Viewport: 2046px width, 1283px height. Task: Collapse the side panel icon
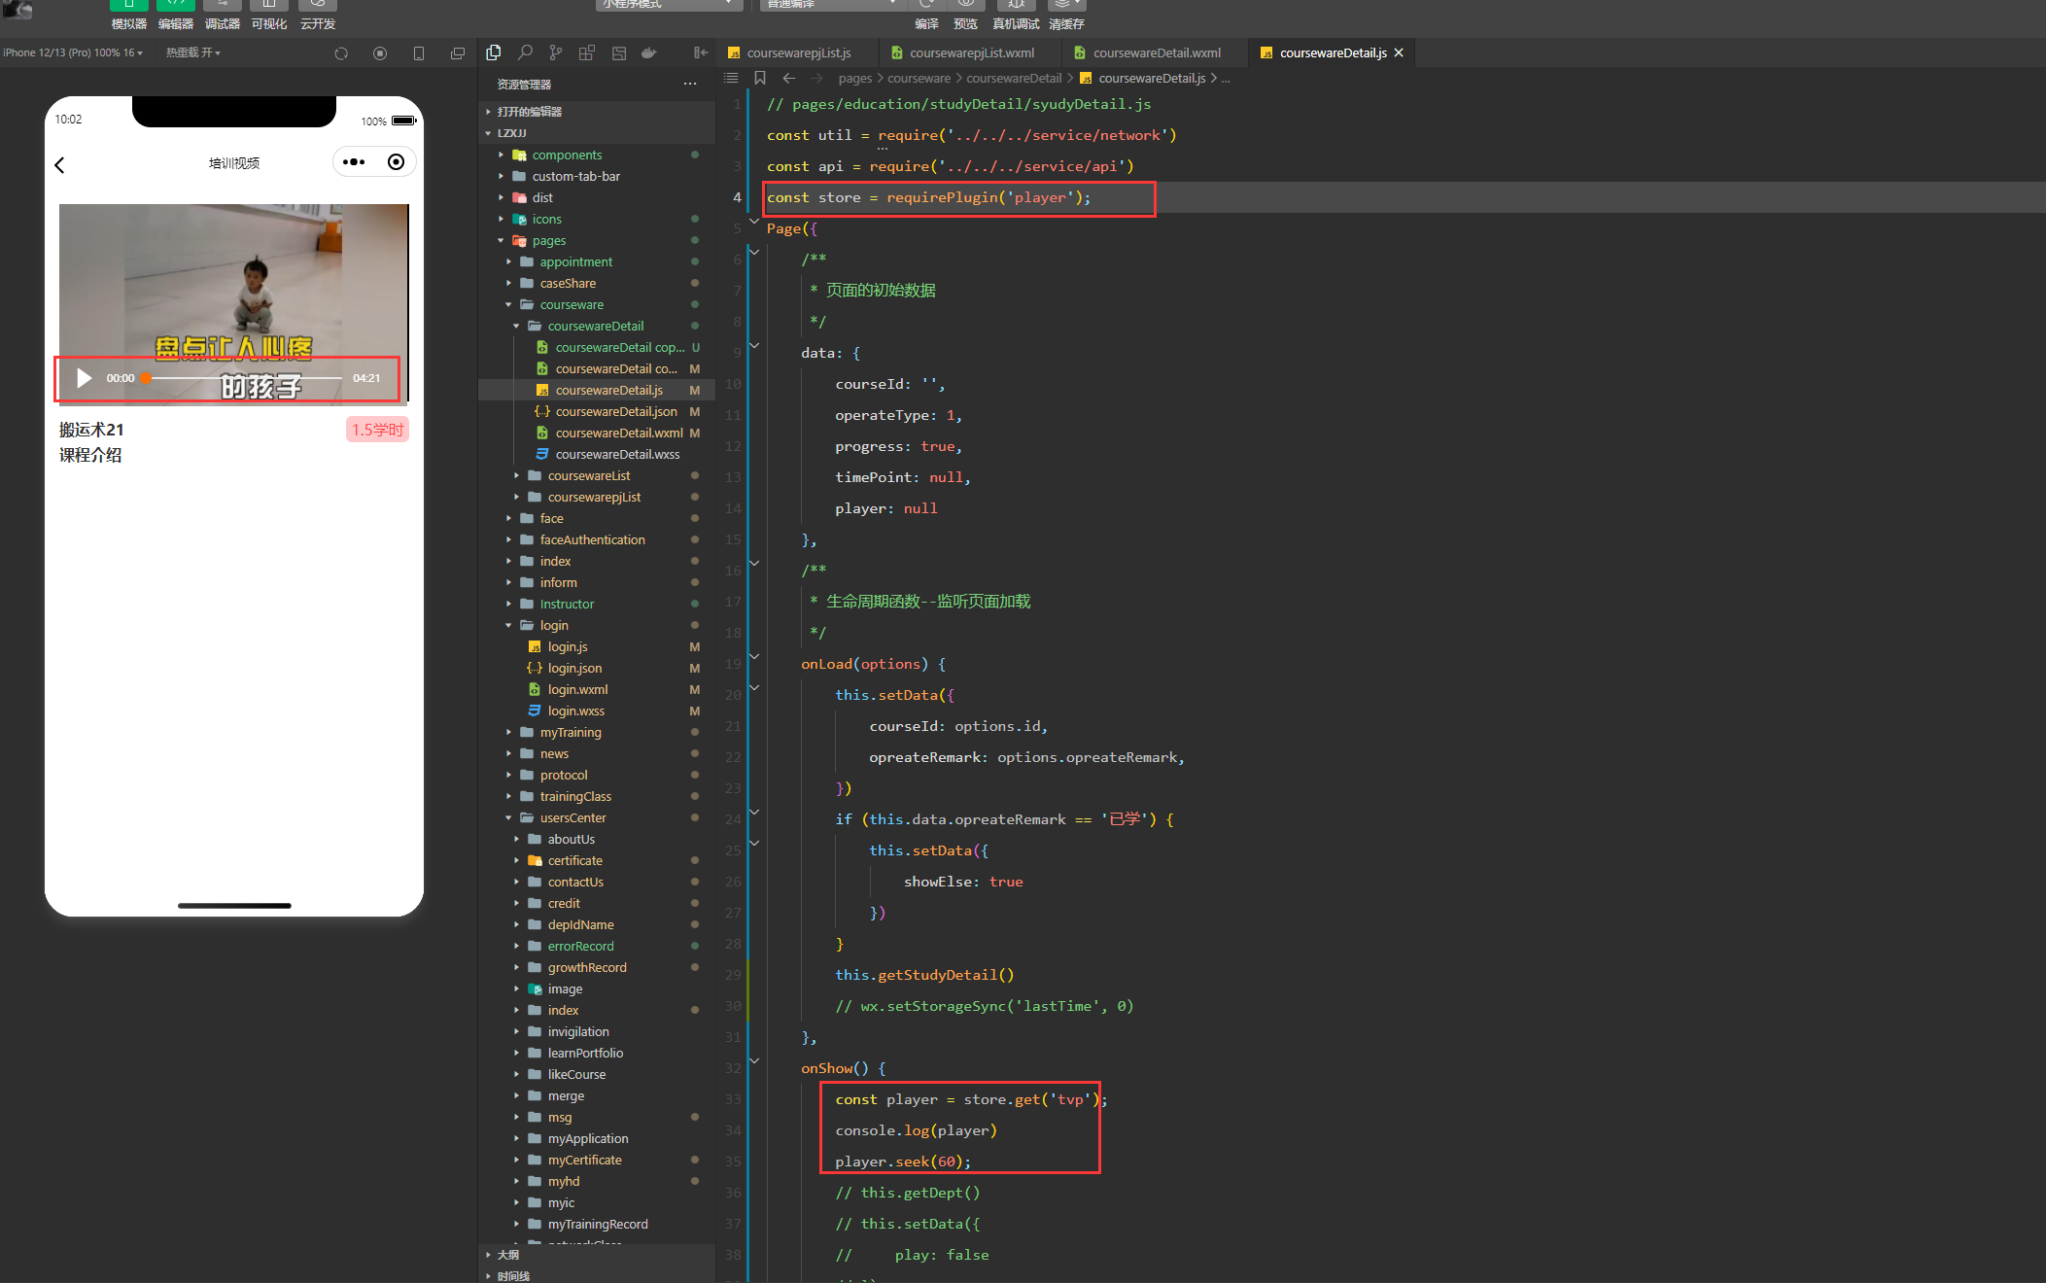click(x=700, y=52)
